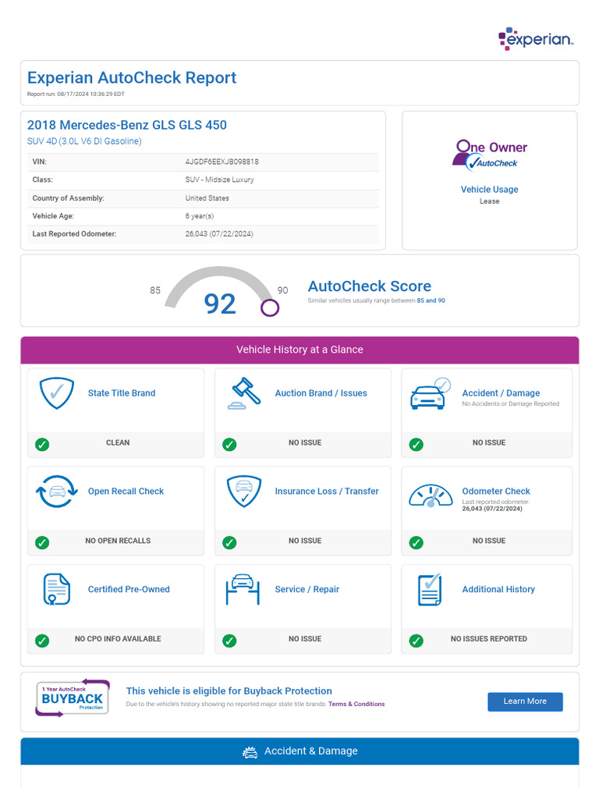Screen dimensions: 599x799
Task: Click green check under Insurance Loss / Transfer
Action: pos(230,543)
